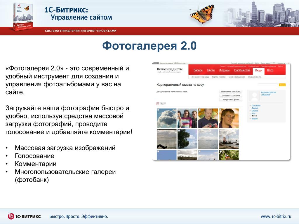This screenshot has height=224, width=299.
Task: Tick the checkbox on the dark tree photo
Action: pos(179,131)
